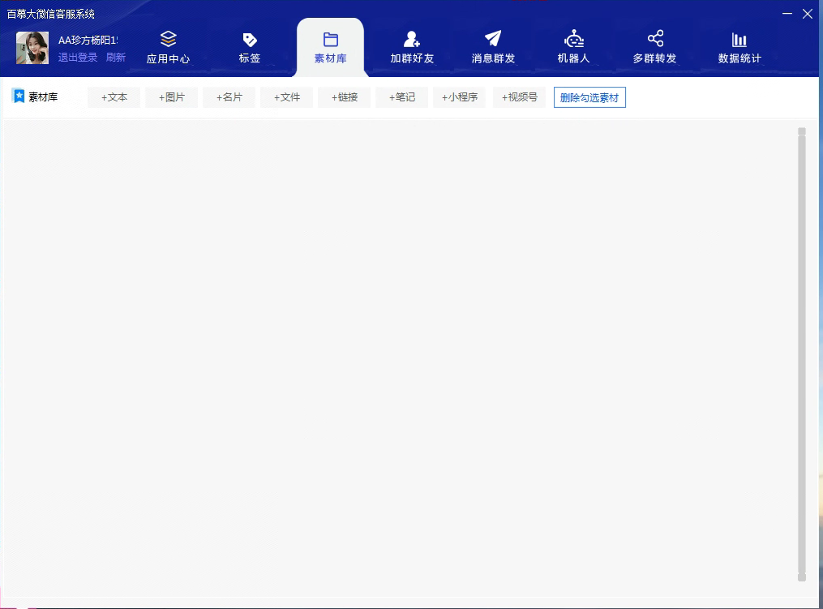The height and width of the screenshot is (609, 823).
Task: Open 加群好友 to add group friends
Action: tap(410, 46)
